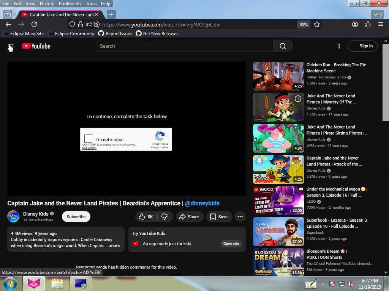Click the volume icon in system tray
Image resolution: width=389 pixels, height=291 pixels.
point(351,284)
